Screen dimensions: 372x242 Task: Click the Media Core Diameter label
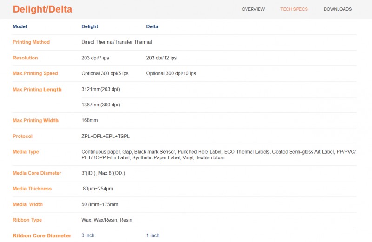click(37, 173)
